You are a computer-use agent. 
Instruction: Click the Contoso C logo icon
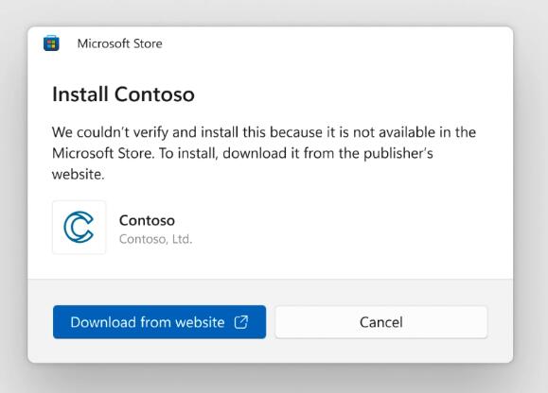[79, 227]
